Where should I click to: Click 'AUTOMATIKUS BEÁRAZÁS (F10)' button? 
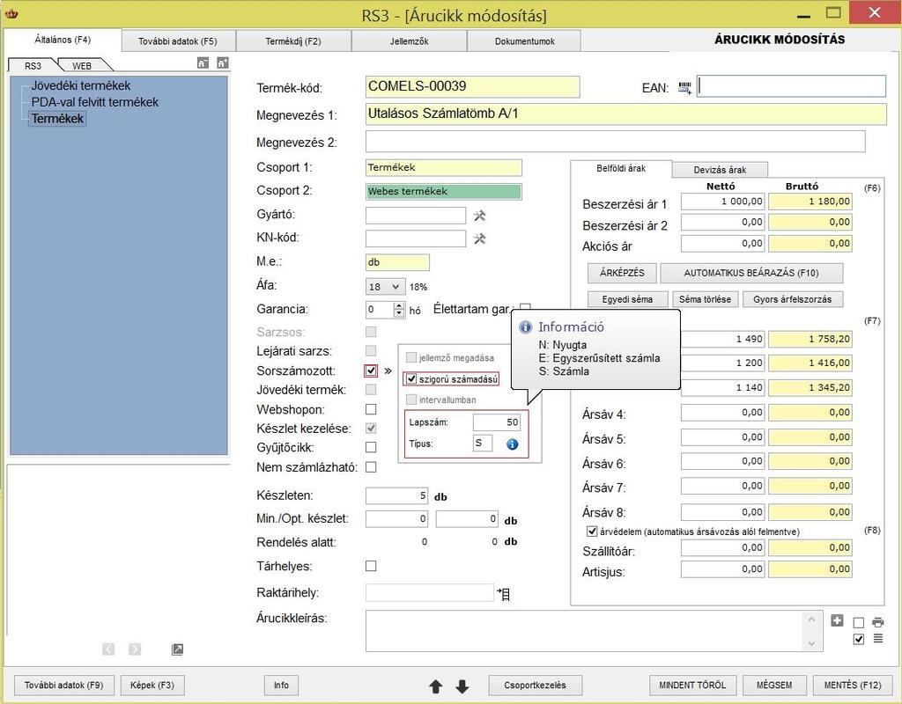coord(751,273)
